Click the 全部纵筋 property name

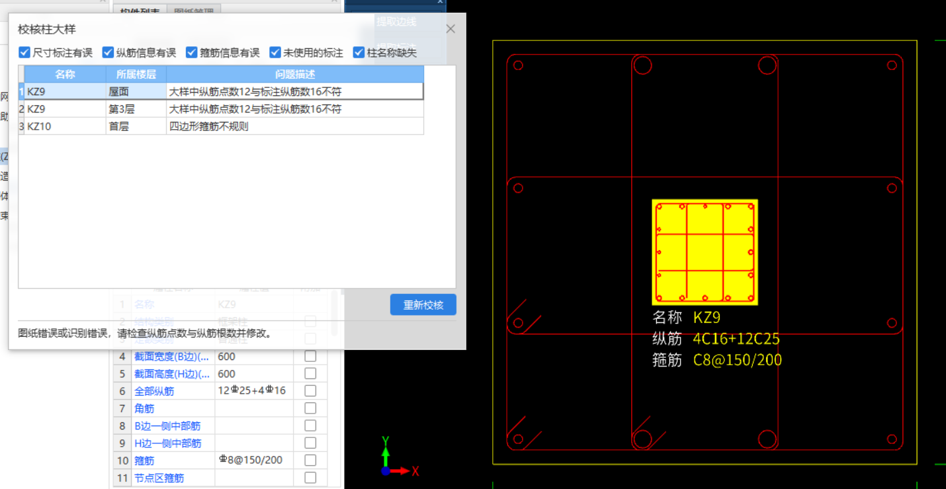pos(154,391)
